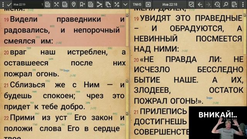Click the parallel translations icon after Иов 22:19
Image resolution: width=247 pixels, height=139 pixels.
click(x=47, y=4)
